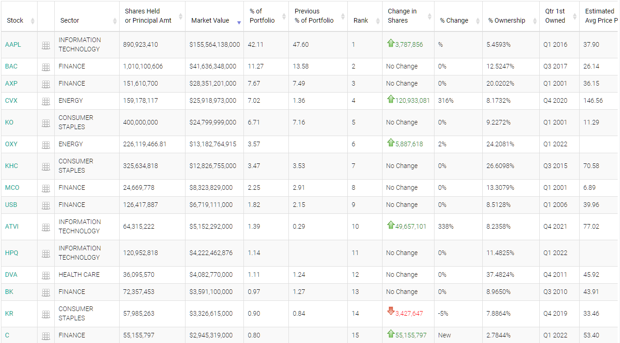Sort by % of Portfolio header
Viewport: 620px width, 343px height.
click(x=266, y=16)
